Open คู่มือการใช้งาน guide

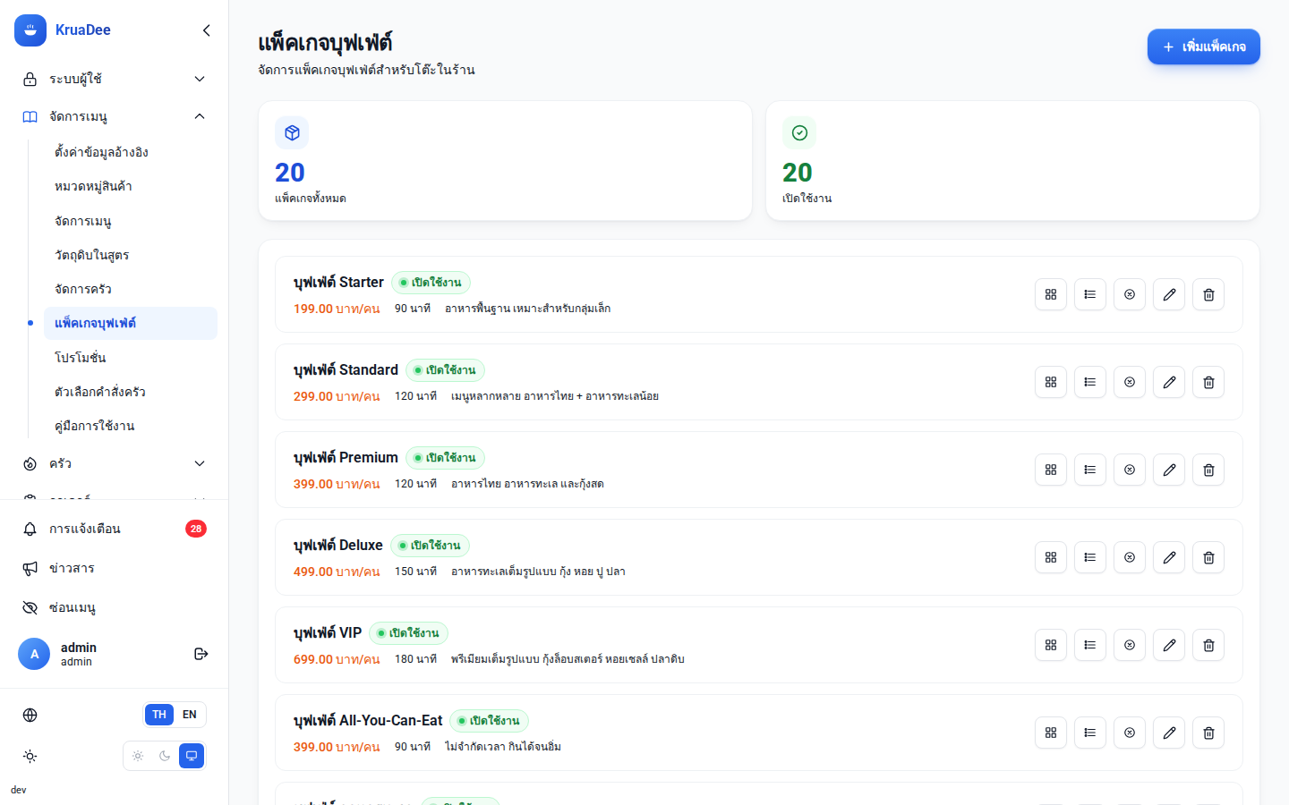131,426
